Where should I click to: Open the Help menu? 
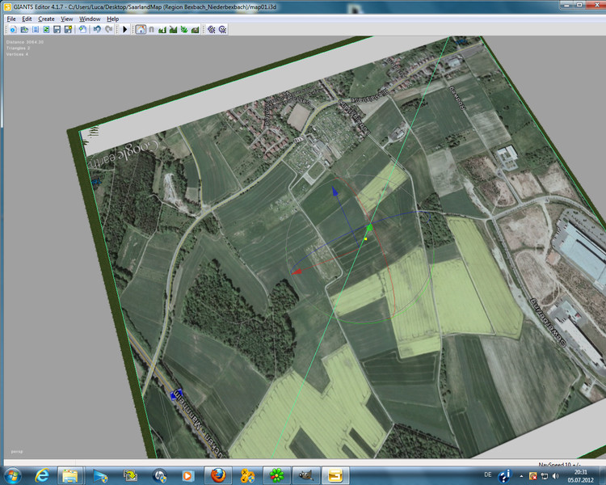pyautogui.click(x=113, y=19)
